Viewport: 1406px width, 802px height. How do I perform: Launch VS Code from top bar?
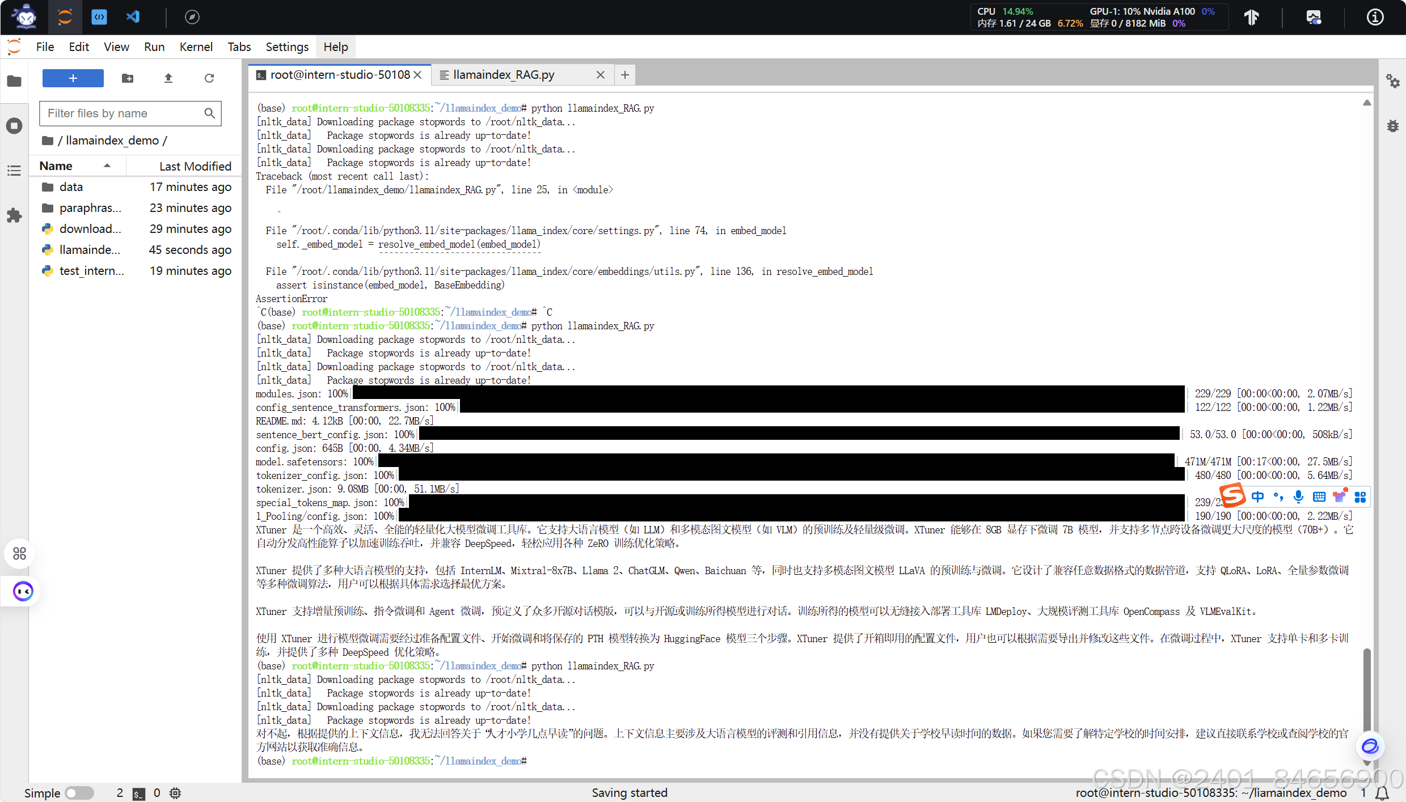click(x=133, y=17)
